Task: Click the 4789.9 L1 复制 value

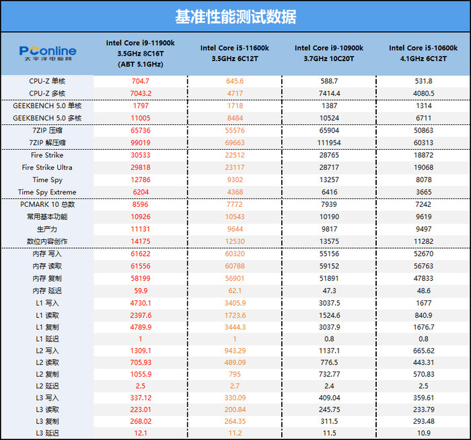Action: tap(140, 327)
